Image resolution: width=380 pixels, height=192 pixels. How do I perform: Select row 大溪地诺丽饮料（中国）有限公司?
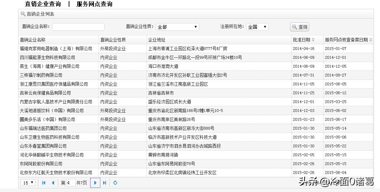click(x=196, y=111)
